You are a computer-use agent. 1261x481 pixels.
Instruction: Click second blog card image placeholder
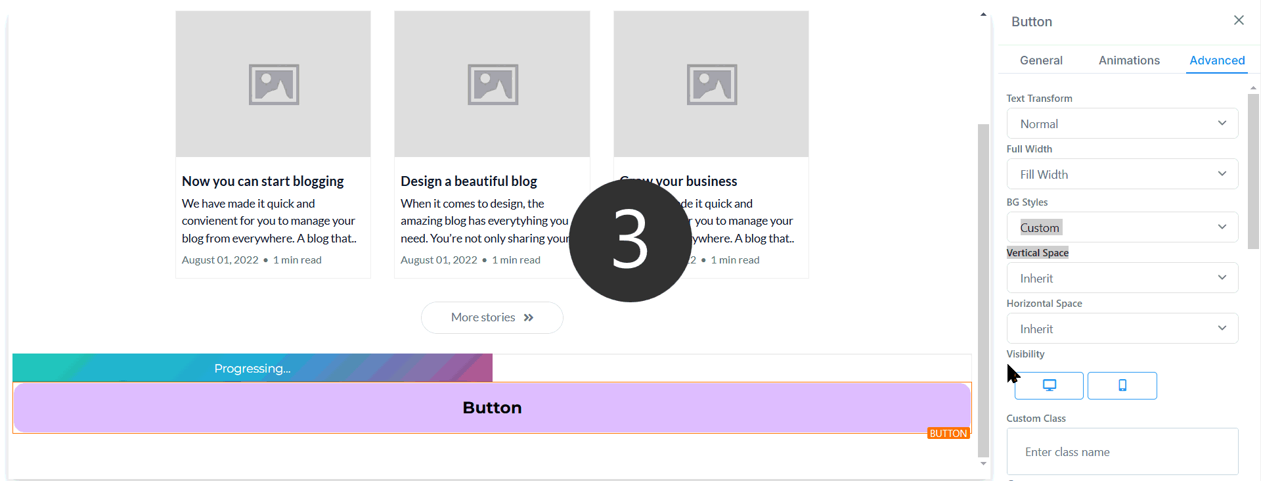(x=492, y=84)
